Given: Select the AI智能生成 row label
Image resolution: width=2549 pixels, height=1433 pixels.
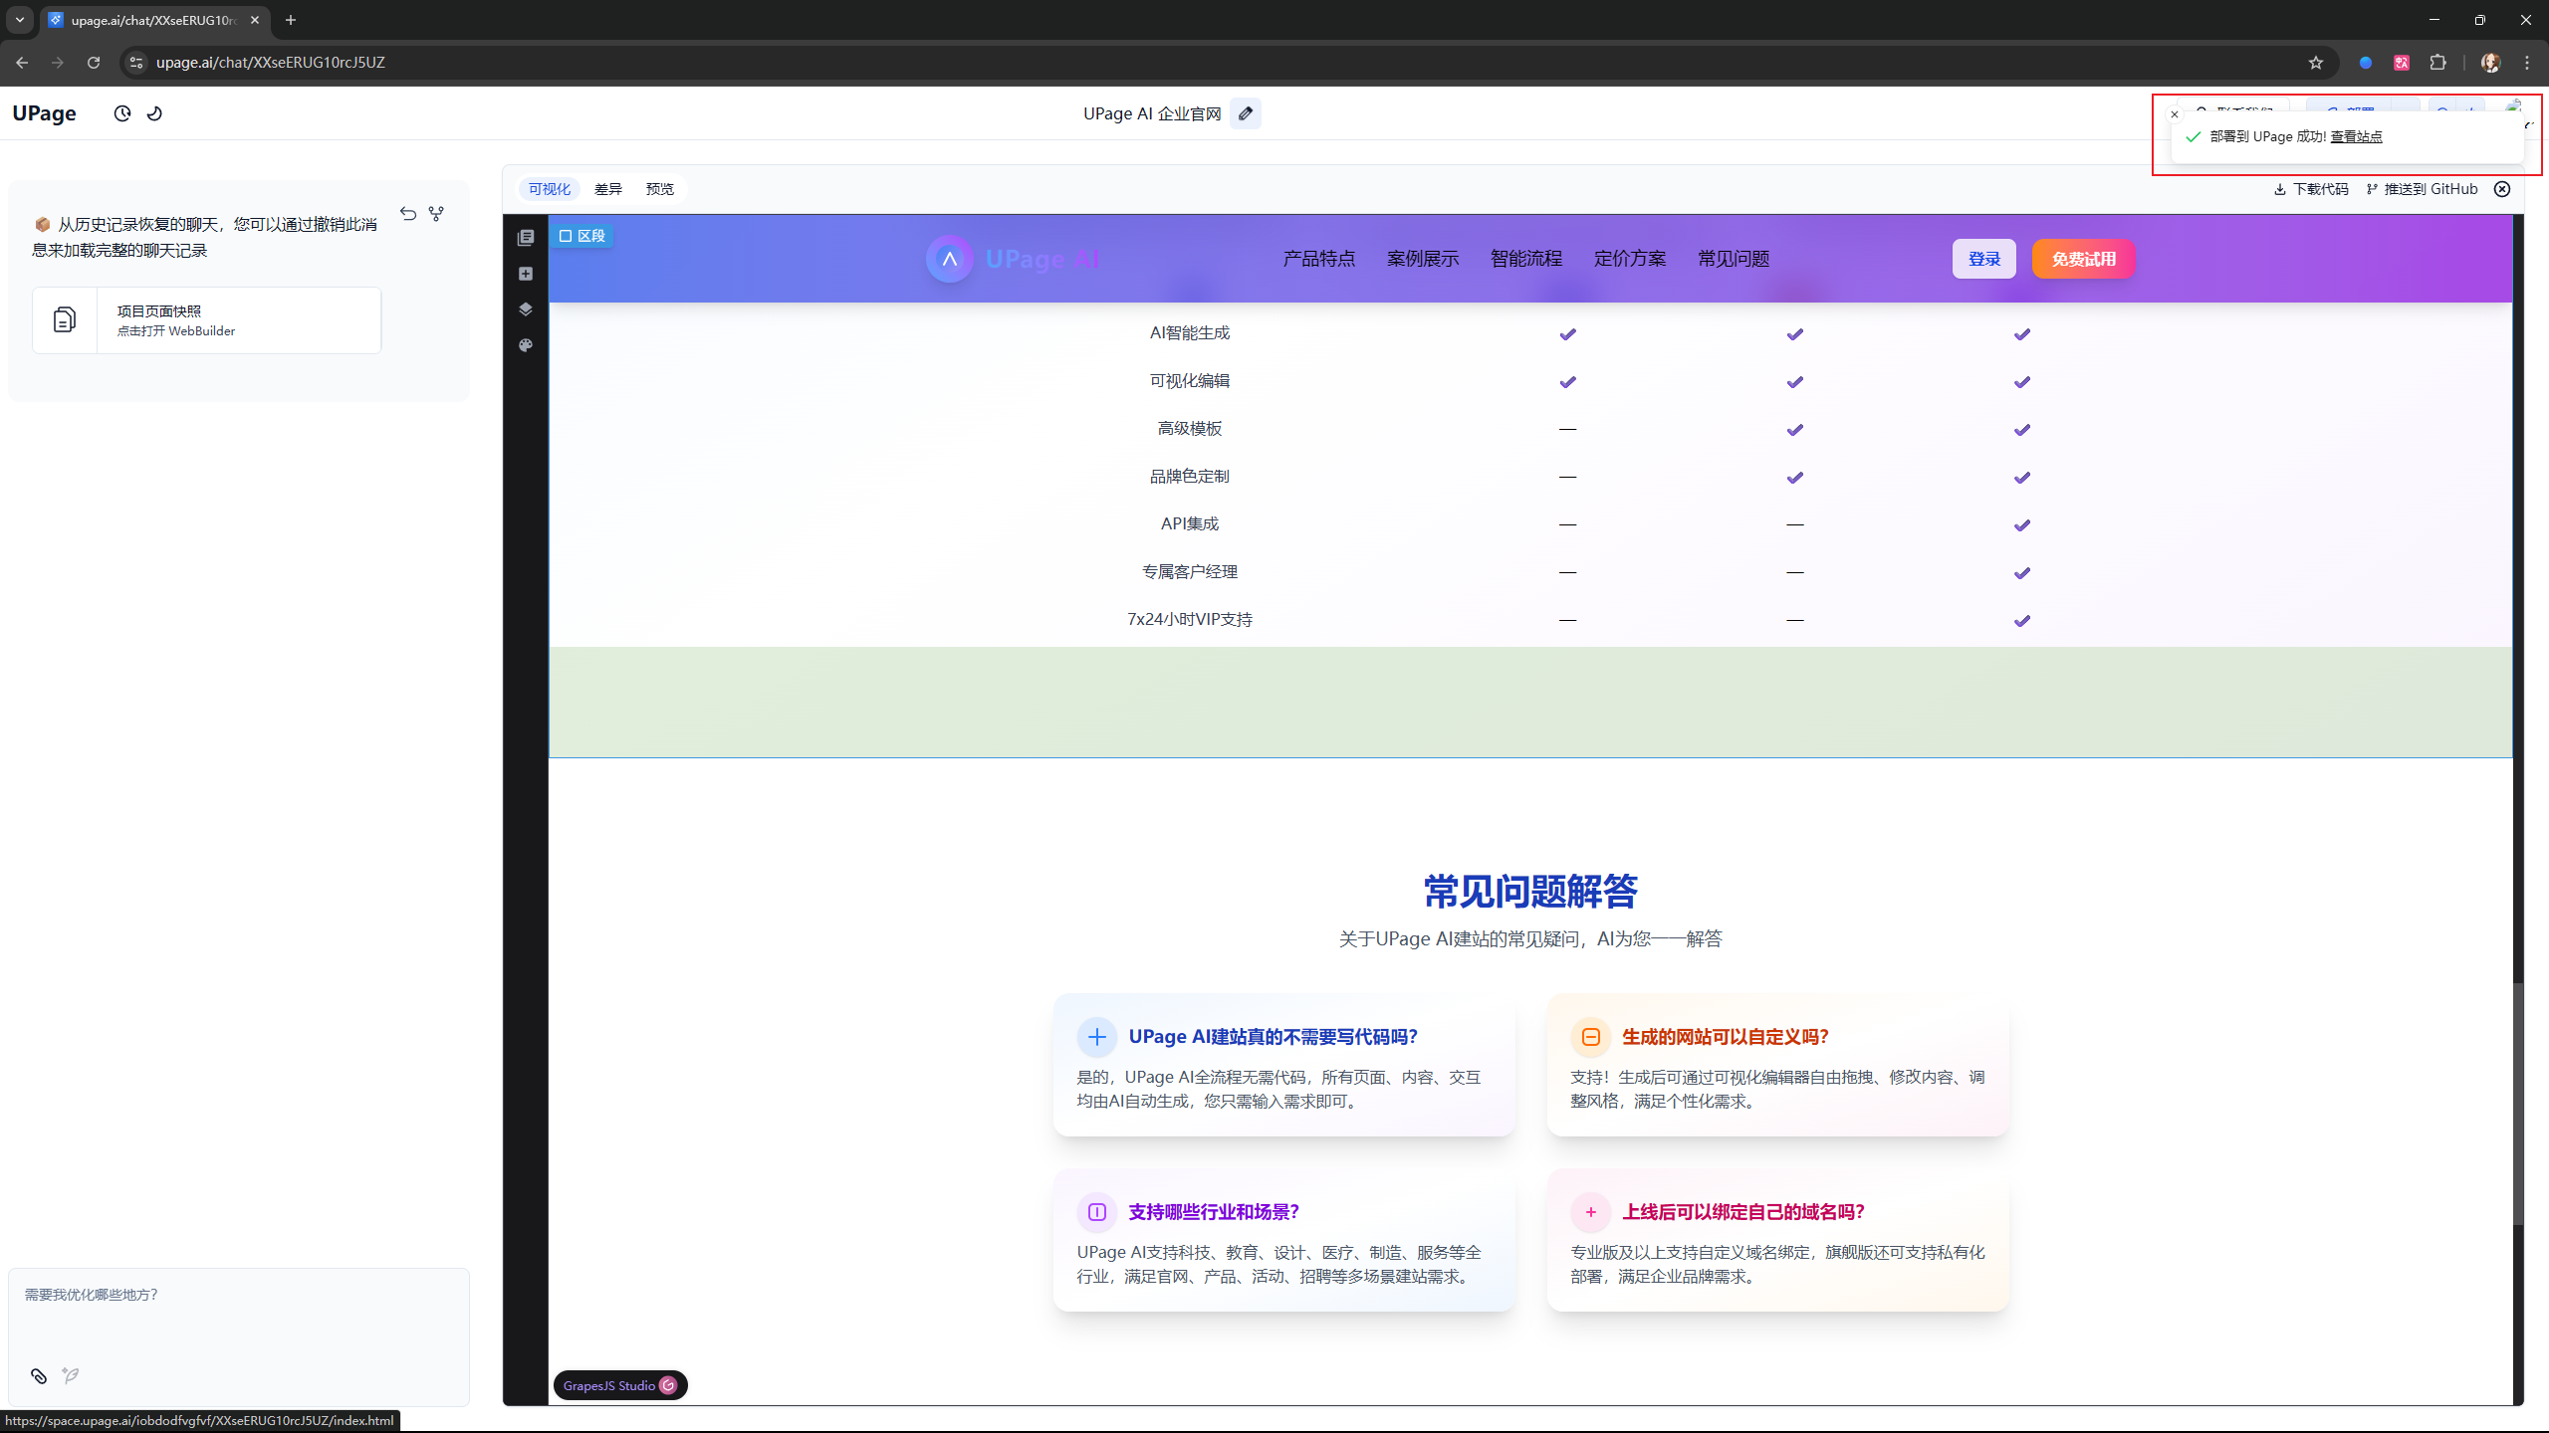Looking at the screenshot, I should (x=1190, y=333).
